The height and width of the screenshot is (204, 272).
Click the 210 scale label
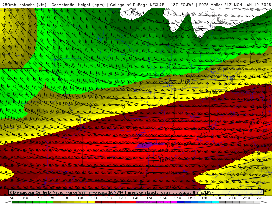(x=233, y=198)
